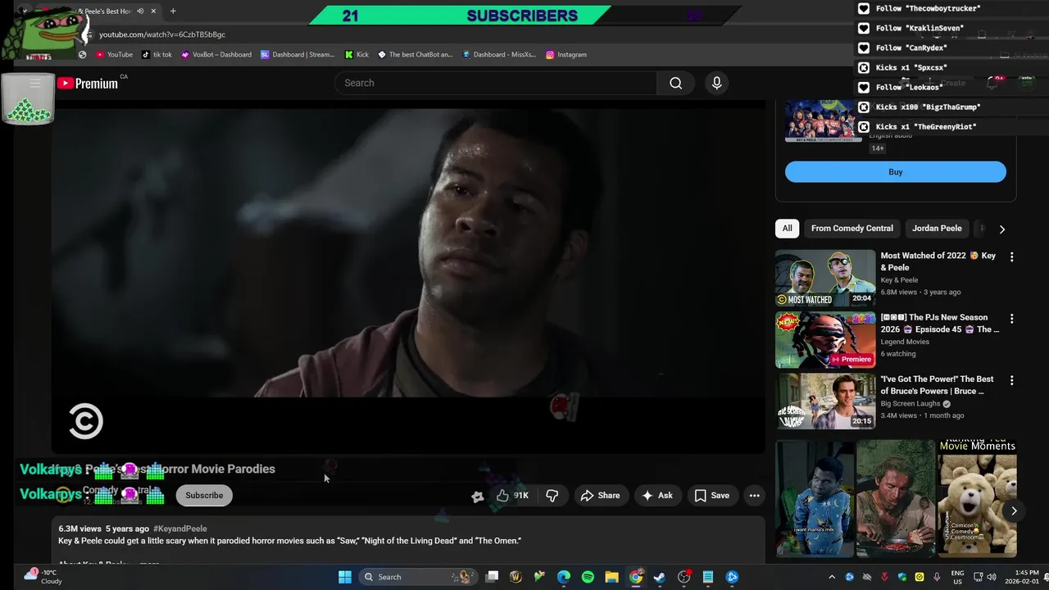Click the #KeyandPeele hashtag
Image resolution: width=1049 pixels, height=590 pixels.
click(179, 529)
